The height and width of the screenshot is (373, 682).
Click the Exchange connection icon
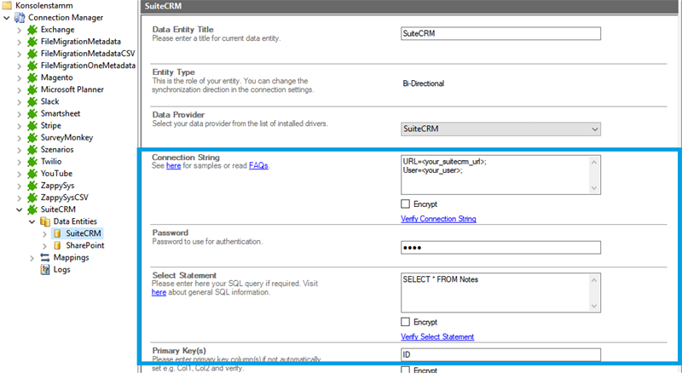(x=32, y=29)
